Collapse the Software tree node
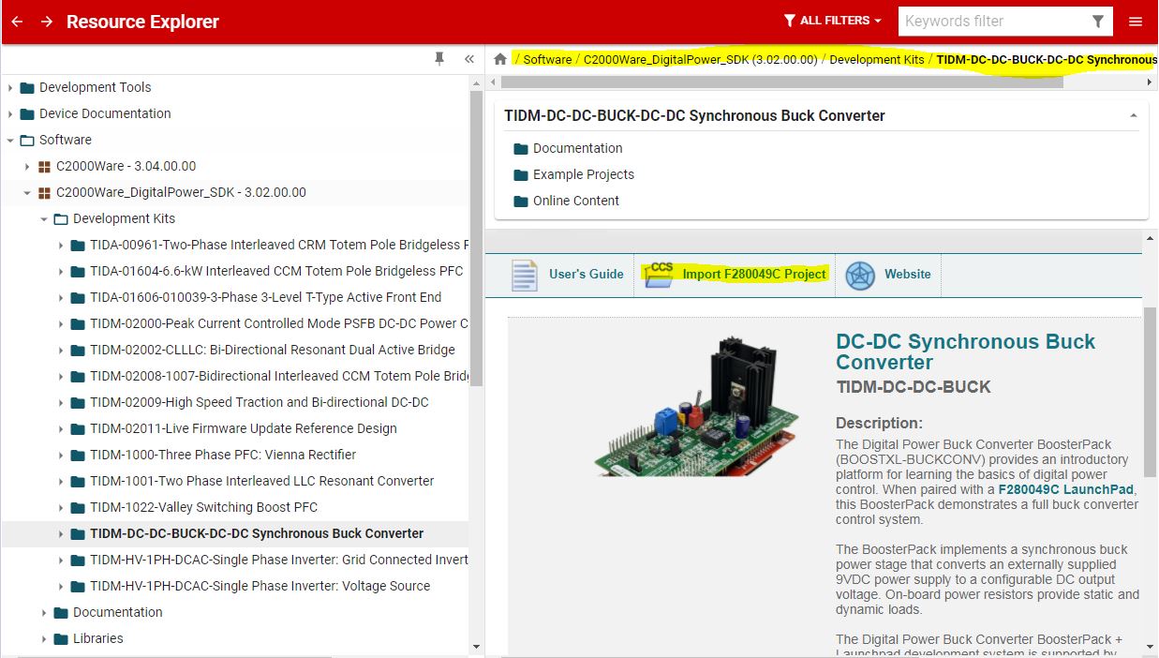This screenshot has height=658, width=1159. coord(10,140)
